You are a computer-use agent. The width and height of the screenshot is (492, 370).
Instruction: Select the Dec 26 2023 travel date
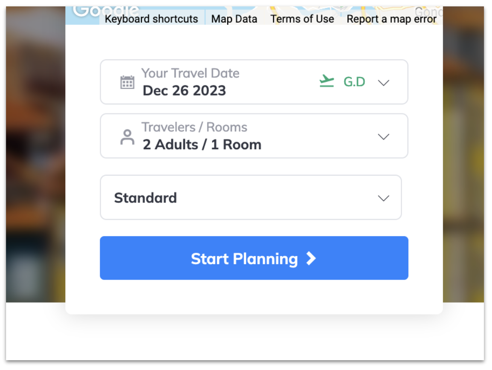[184, 91]
